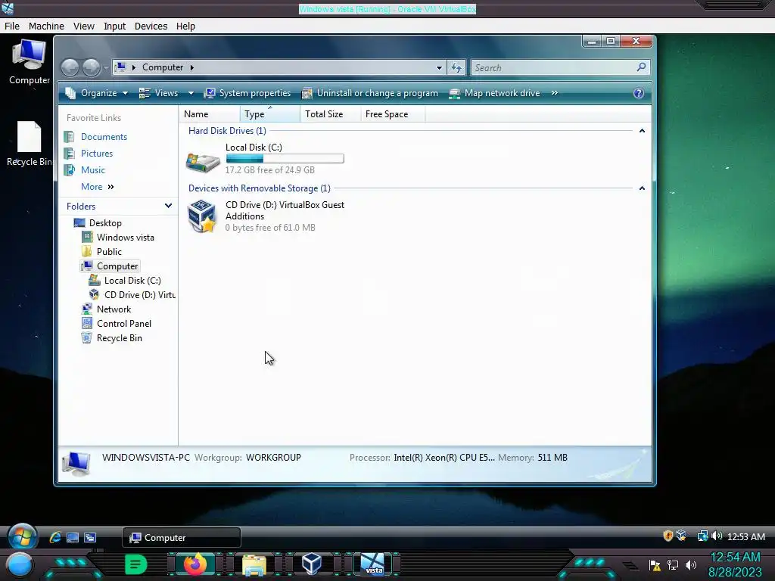Select Windows vista in folder tree
This screenshot has width=775, height=581.
[126, 238]
